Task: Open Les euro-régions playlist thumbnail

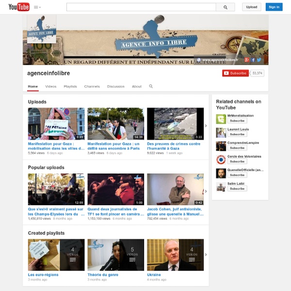Action: click(x=56, y=255)
